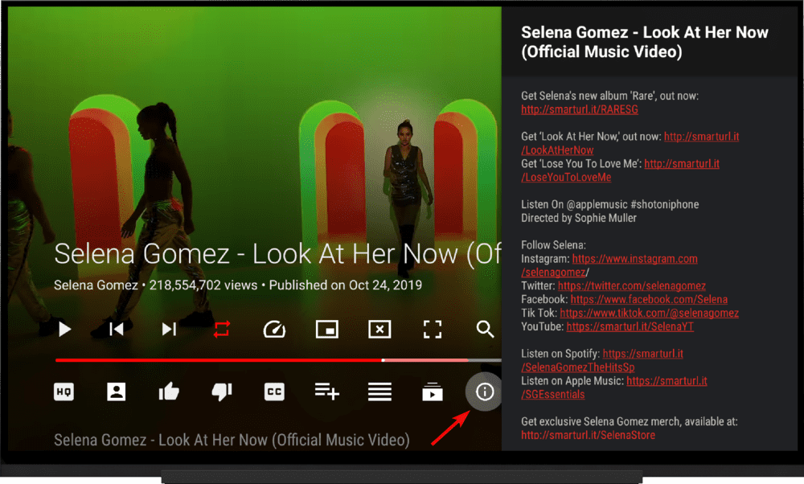Add video to playlist icon
The width and height of the screenshot is (804, 484).
point(327,392)
